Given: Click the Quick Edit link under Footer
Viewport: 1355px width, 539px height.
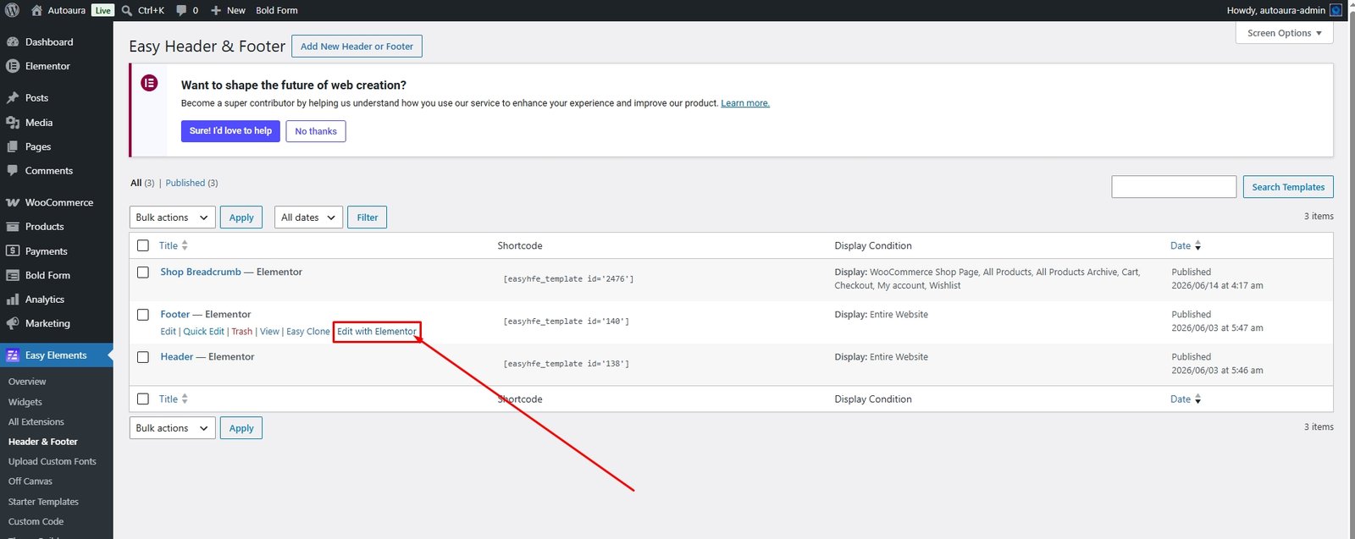Looking at the screenshot, I should coord(204,332).
